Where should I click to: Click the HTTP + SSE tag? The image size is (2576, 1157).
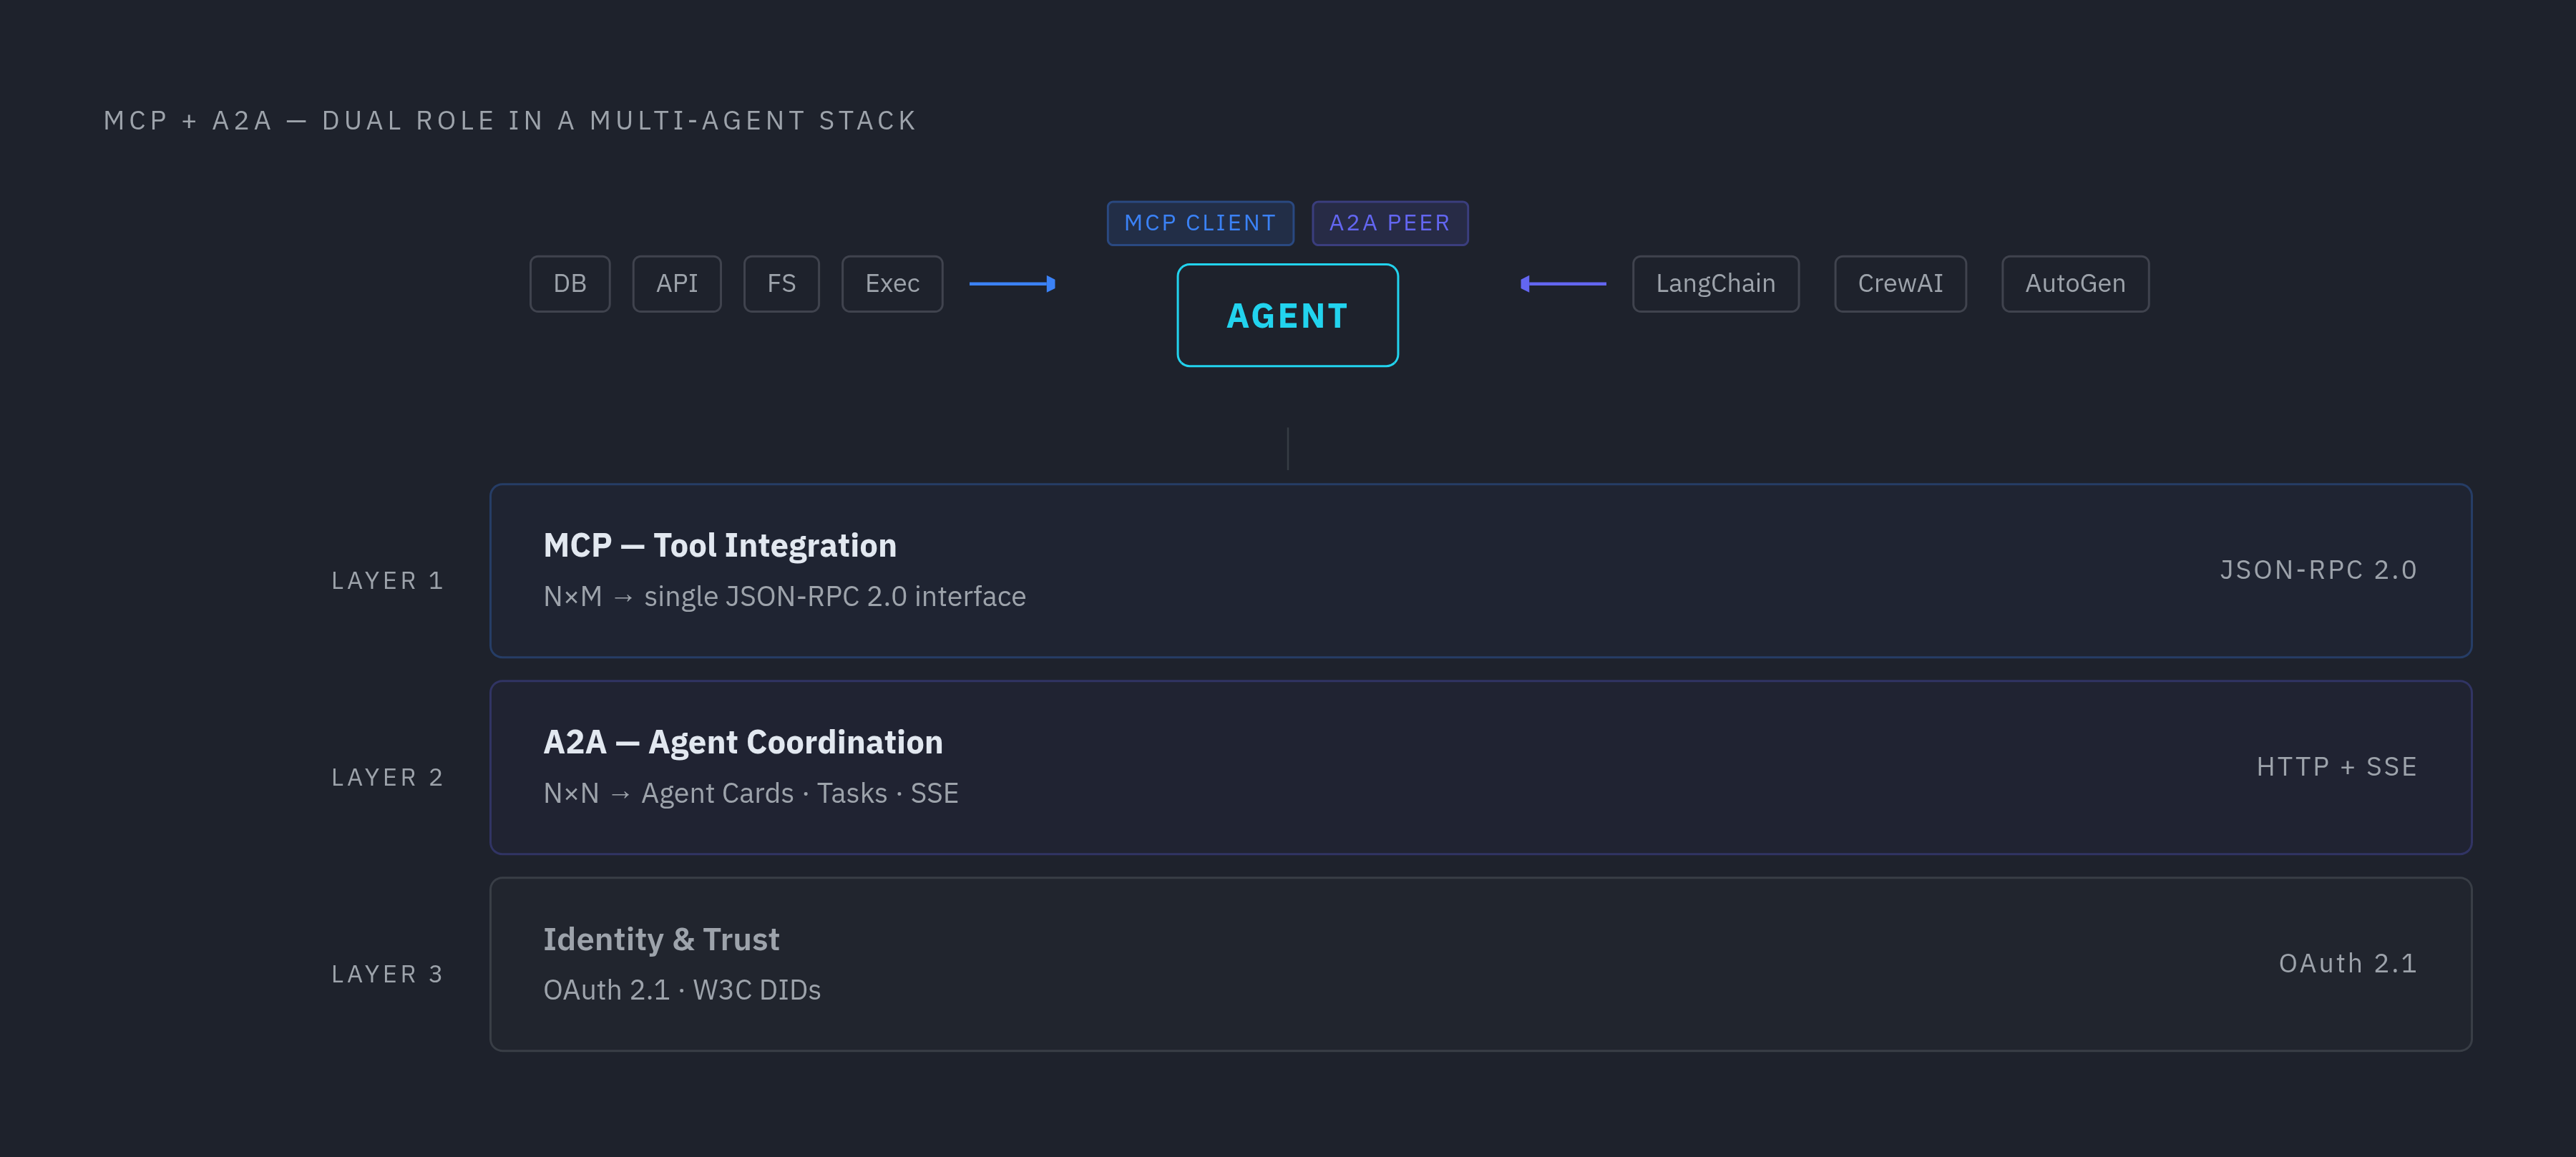click(2337, 767)
